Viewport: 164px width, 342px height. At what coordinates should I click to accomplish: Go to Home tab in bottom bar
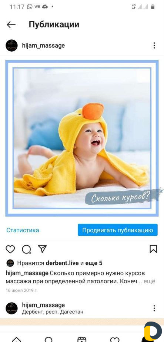(17, 339)
